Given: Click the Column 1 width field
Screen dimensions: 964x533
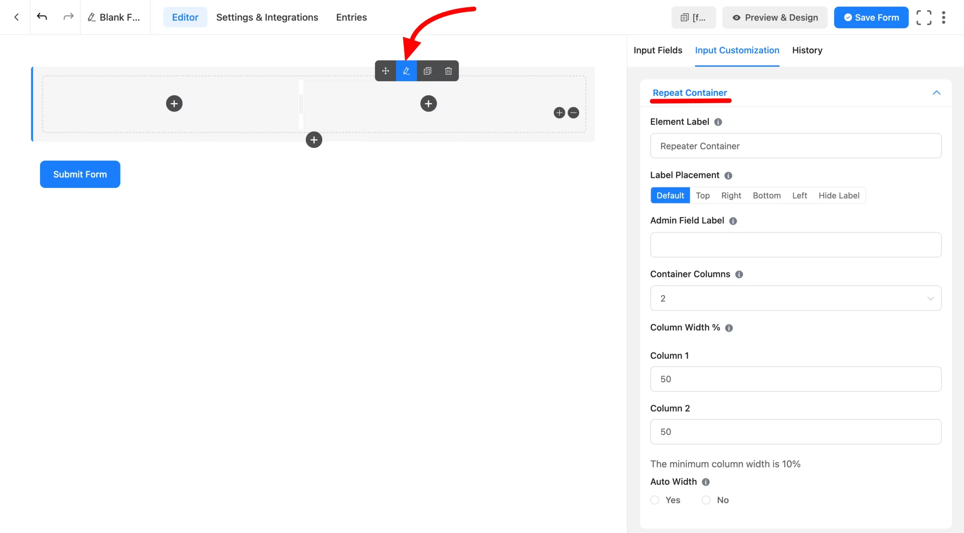Looking at the screenshot, I should 795,379.
